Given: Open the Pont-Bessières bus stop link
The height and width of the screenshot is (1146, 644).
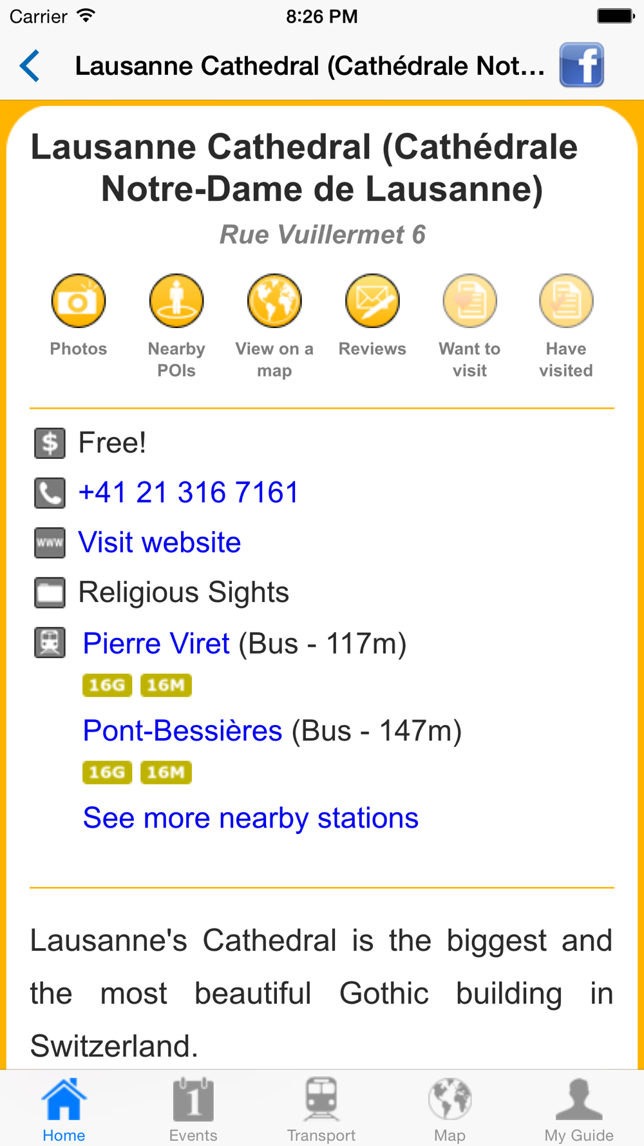Looking at the screenshot, I should [183, 731].
